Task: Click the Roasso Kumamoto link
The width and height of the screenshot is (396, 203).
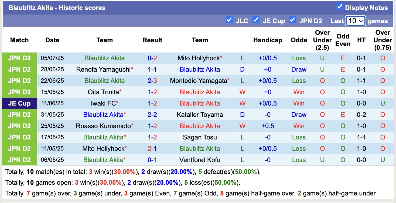Action: pos(103,126)
